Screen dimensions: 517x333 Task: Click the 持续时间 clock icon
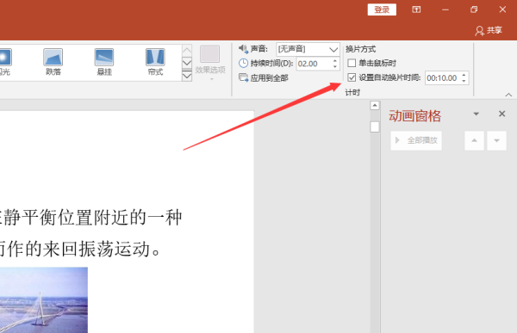click(243, 63)
